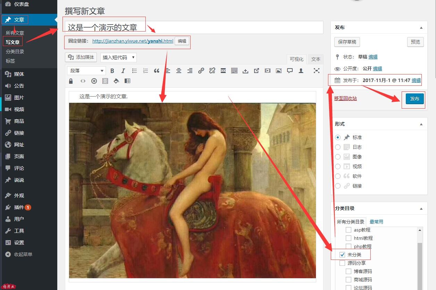Click the 移至回收站 link
436x290 pixels.
345,98
